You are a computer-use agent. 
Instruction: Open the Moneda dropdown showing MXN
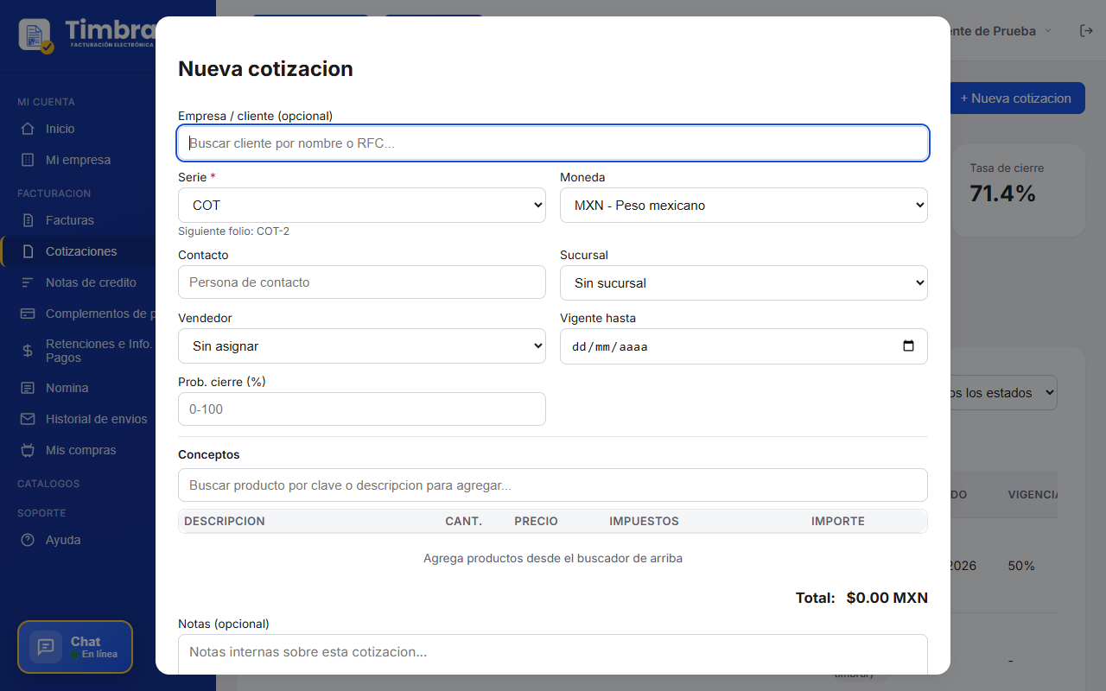[744, 206]
